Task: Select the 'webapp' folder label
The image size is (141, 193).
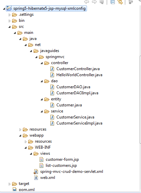Action: (37, 135)
